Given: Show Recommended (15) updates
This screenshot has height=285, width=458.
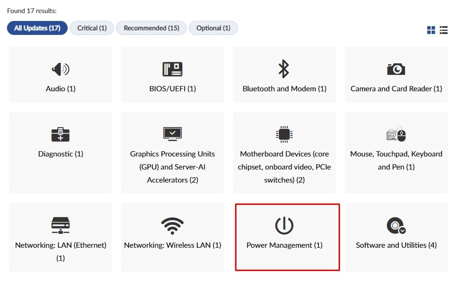Looking at the screenshot, I should (151, 28).
